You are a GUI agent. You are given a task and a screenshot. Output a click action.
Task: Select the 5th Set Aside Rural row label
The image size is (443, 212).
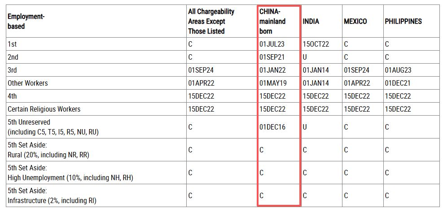tap(48, 150)
